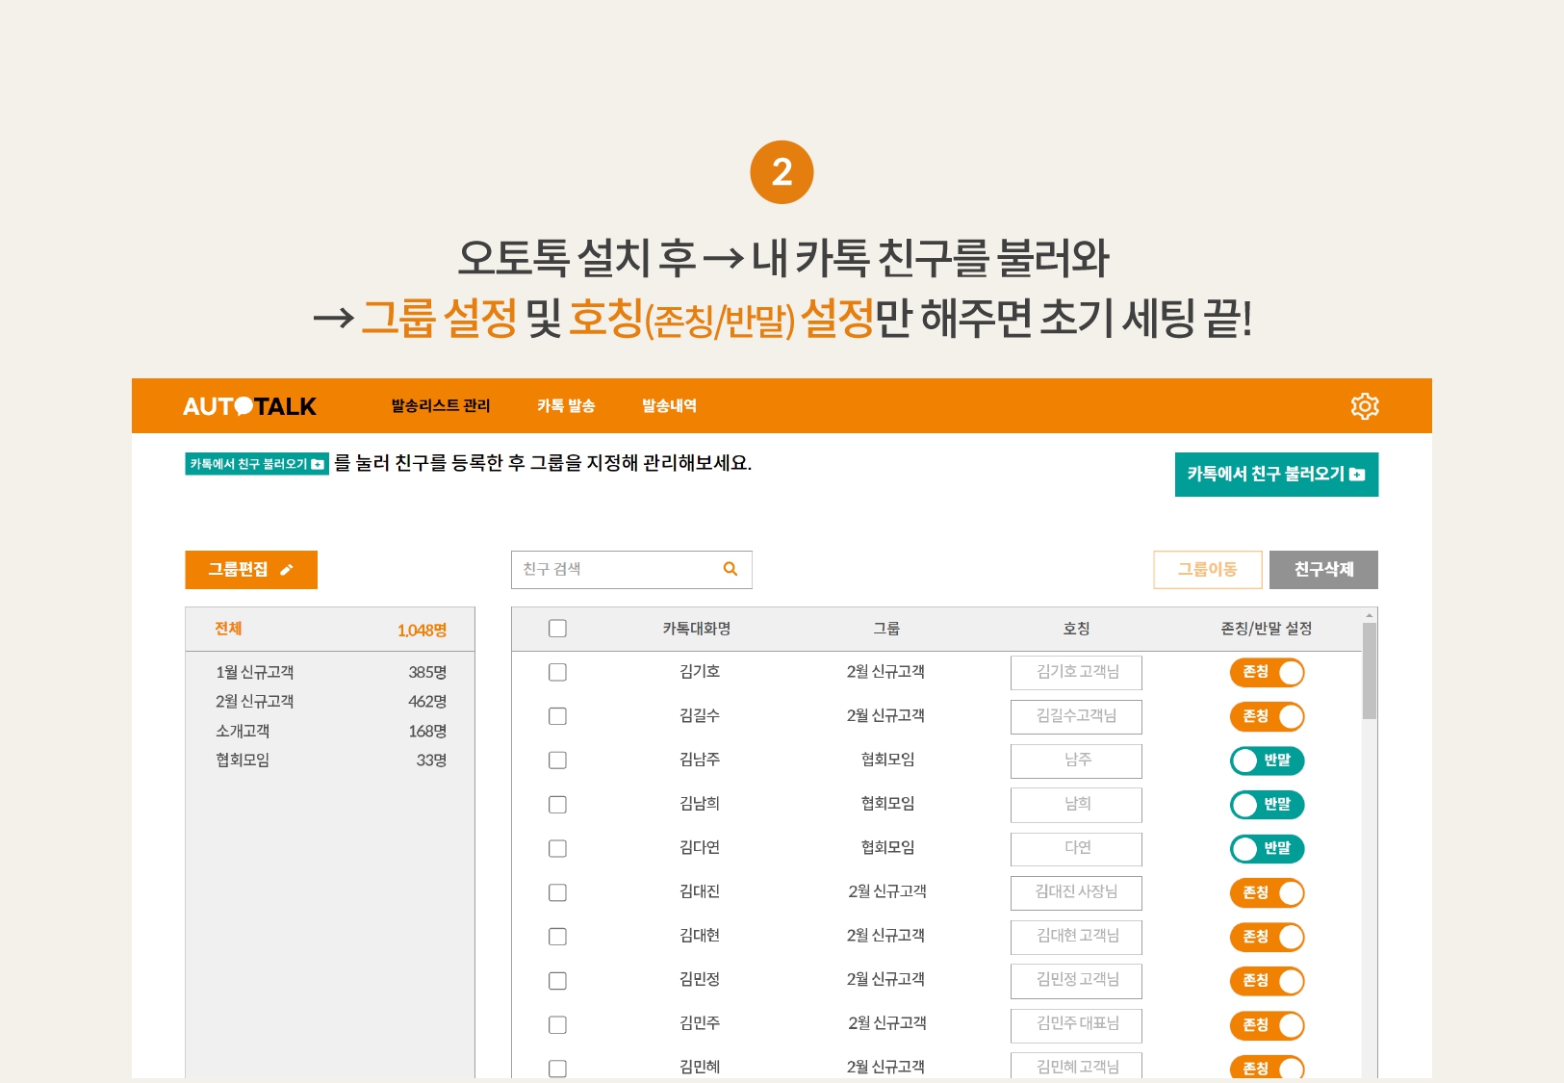Click the large 카톡에서 친구 불러오기 button

(1276, 475)
